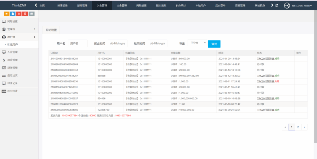The height and width of the screenshot is (159, 317).
Task: Click the refresh icon in top bar
Action: coord(277,5)
